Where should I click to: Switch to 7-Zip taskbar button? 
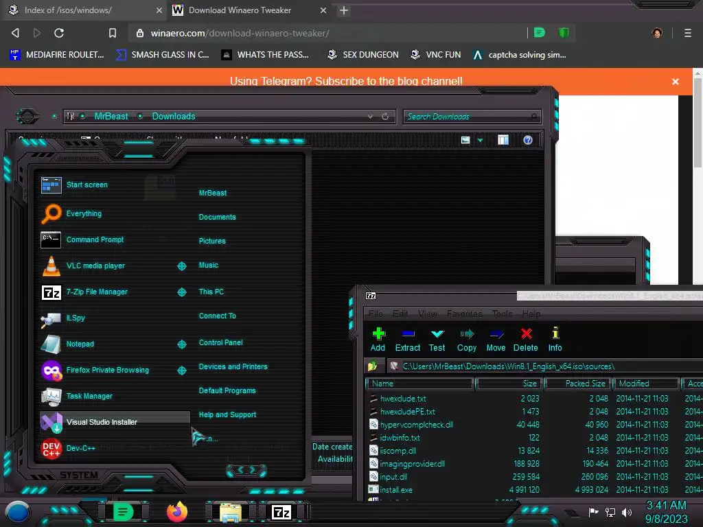click(x=281, y=512)
